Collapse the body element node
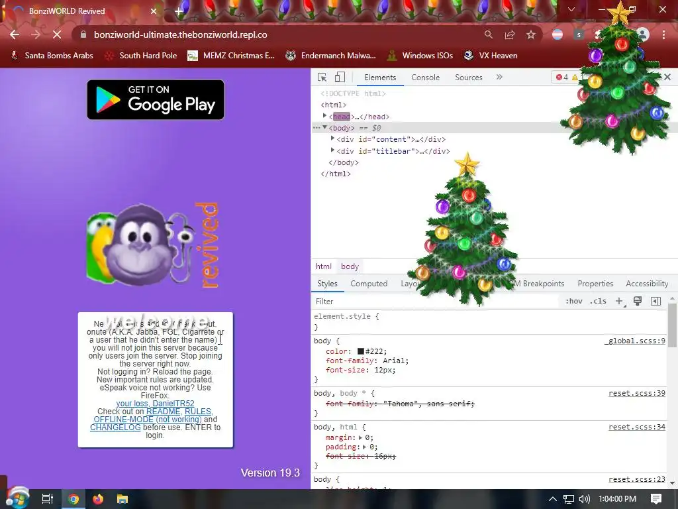The width and height of the screenshot is (678, 509). (x=324, y=127)
